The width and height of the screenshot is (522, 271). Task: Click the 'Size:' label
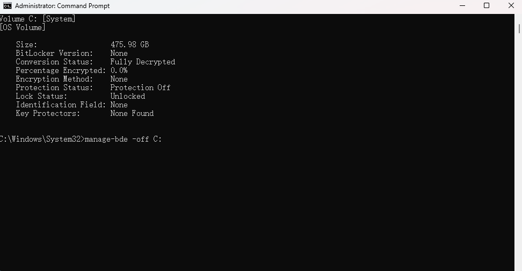point(26,45)
